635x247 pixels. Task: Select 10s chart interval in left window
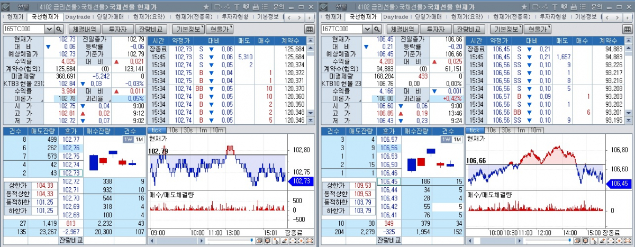point(173,130)
